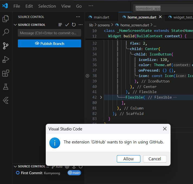Click the Commit checkmark icon
193x184 pixels.
[x=67, y=25]
